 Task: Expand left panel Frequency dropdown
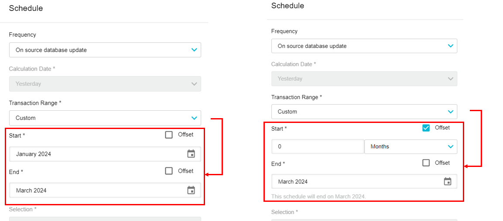(x=105, y=50)
